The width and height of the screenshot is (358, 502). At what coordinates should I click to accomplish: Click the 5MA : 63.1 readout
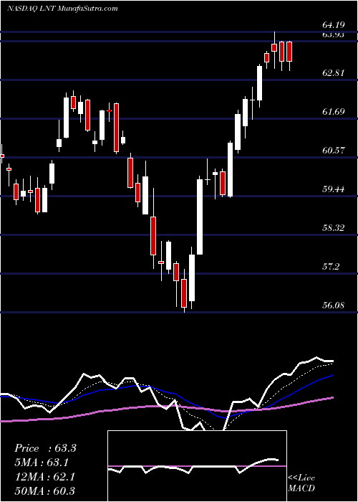pos(42,463)
